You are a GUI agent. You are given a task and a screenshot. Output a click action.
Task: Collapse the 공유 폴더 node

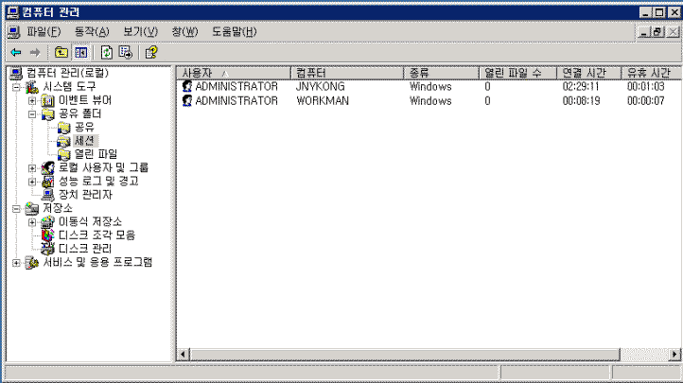(x=32, y=114)
